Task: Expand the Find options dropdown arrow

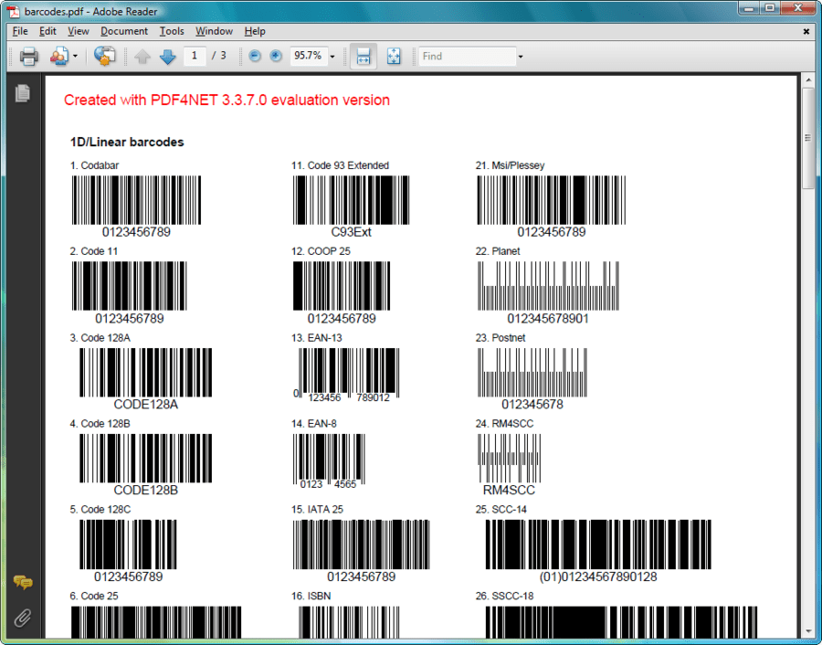Action: click(x=521, y=57)
